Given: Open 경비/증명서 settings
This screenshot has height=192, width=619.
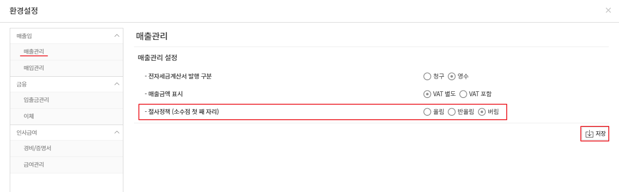Looking at the screenshot, I should pyautogui.click(x=37, y=148).
